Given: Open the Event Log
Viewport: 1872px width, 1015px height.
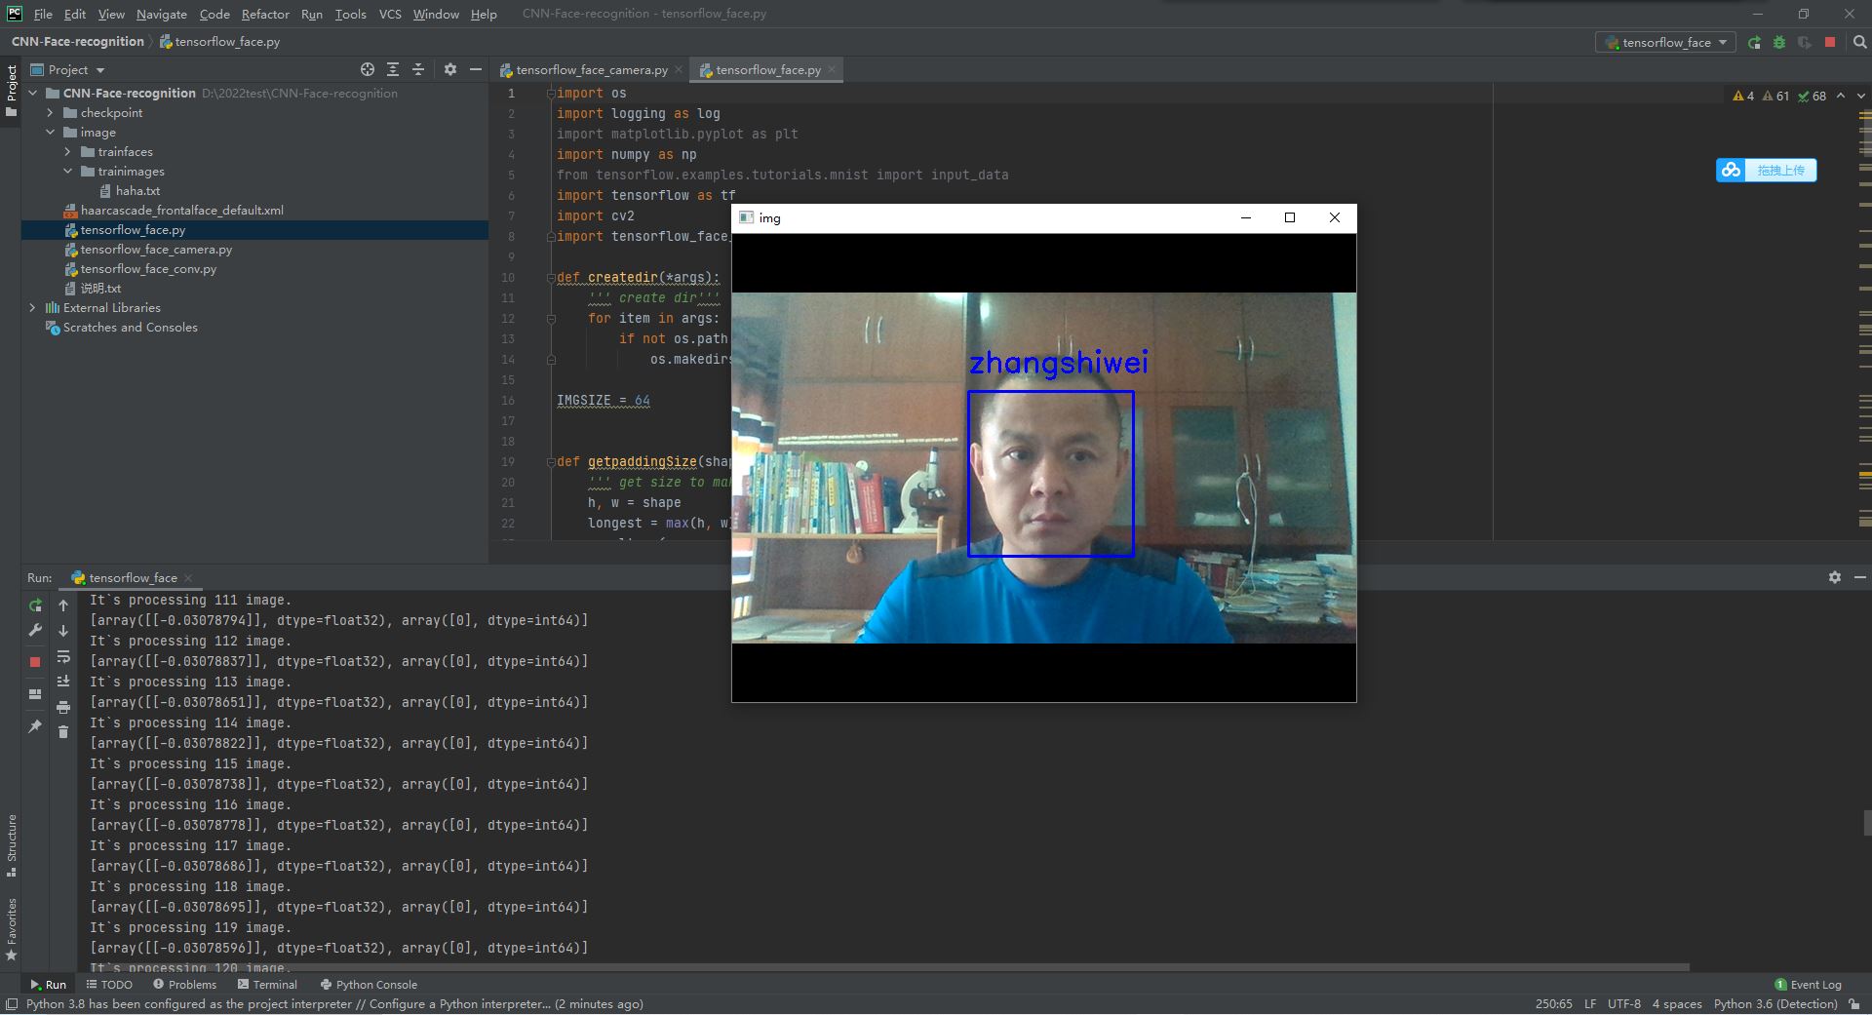Looking at the screenshot, I should click(x=1808, y=985).
